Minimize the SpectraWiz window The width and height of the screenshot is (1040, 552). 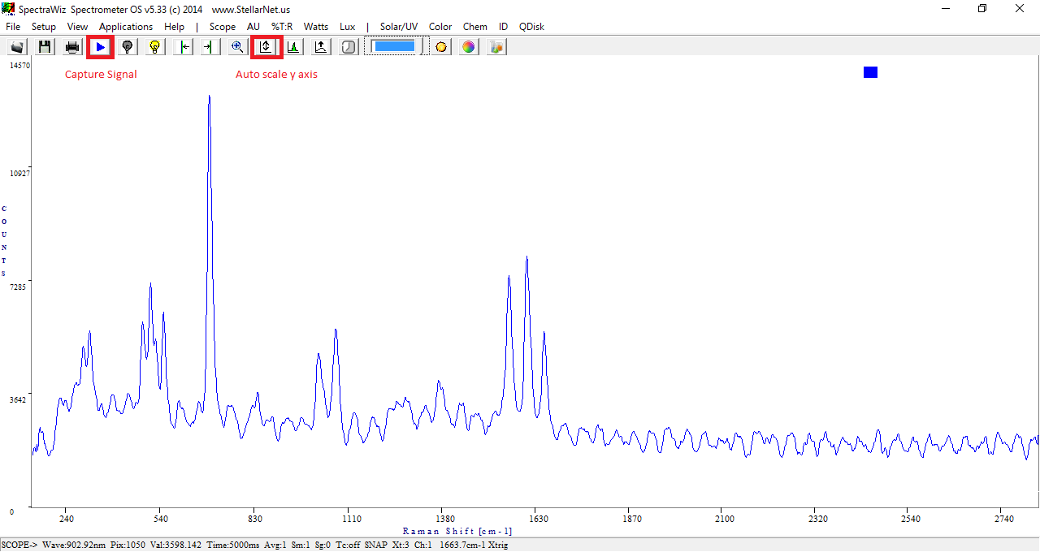[945, 8]
